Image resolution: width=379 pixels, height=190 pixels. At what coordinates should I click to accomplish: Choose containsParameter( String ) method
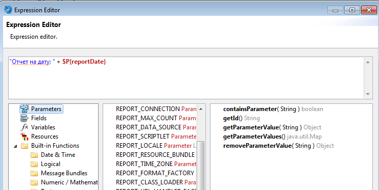point(273,109)
